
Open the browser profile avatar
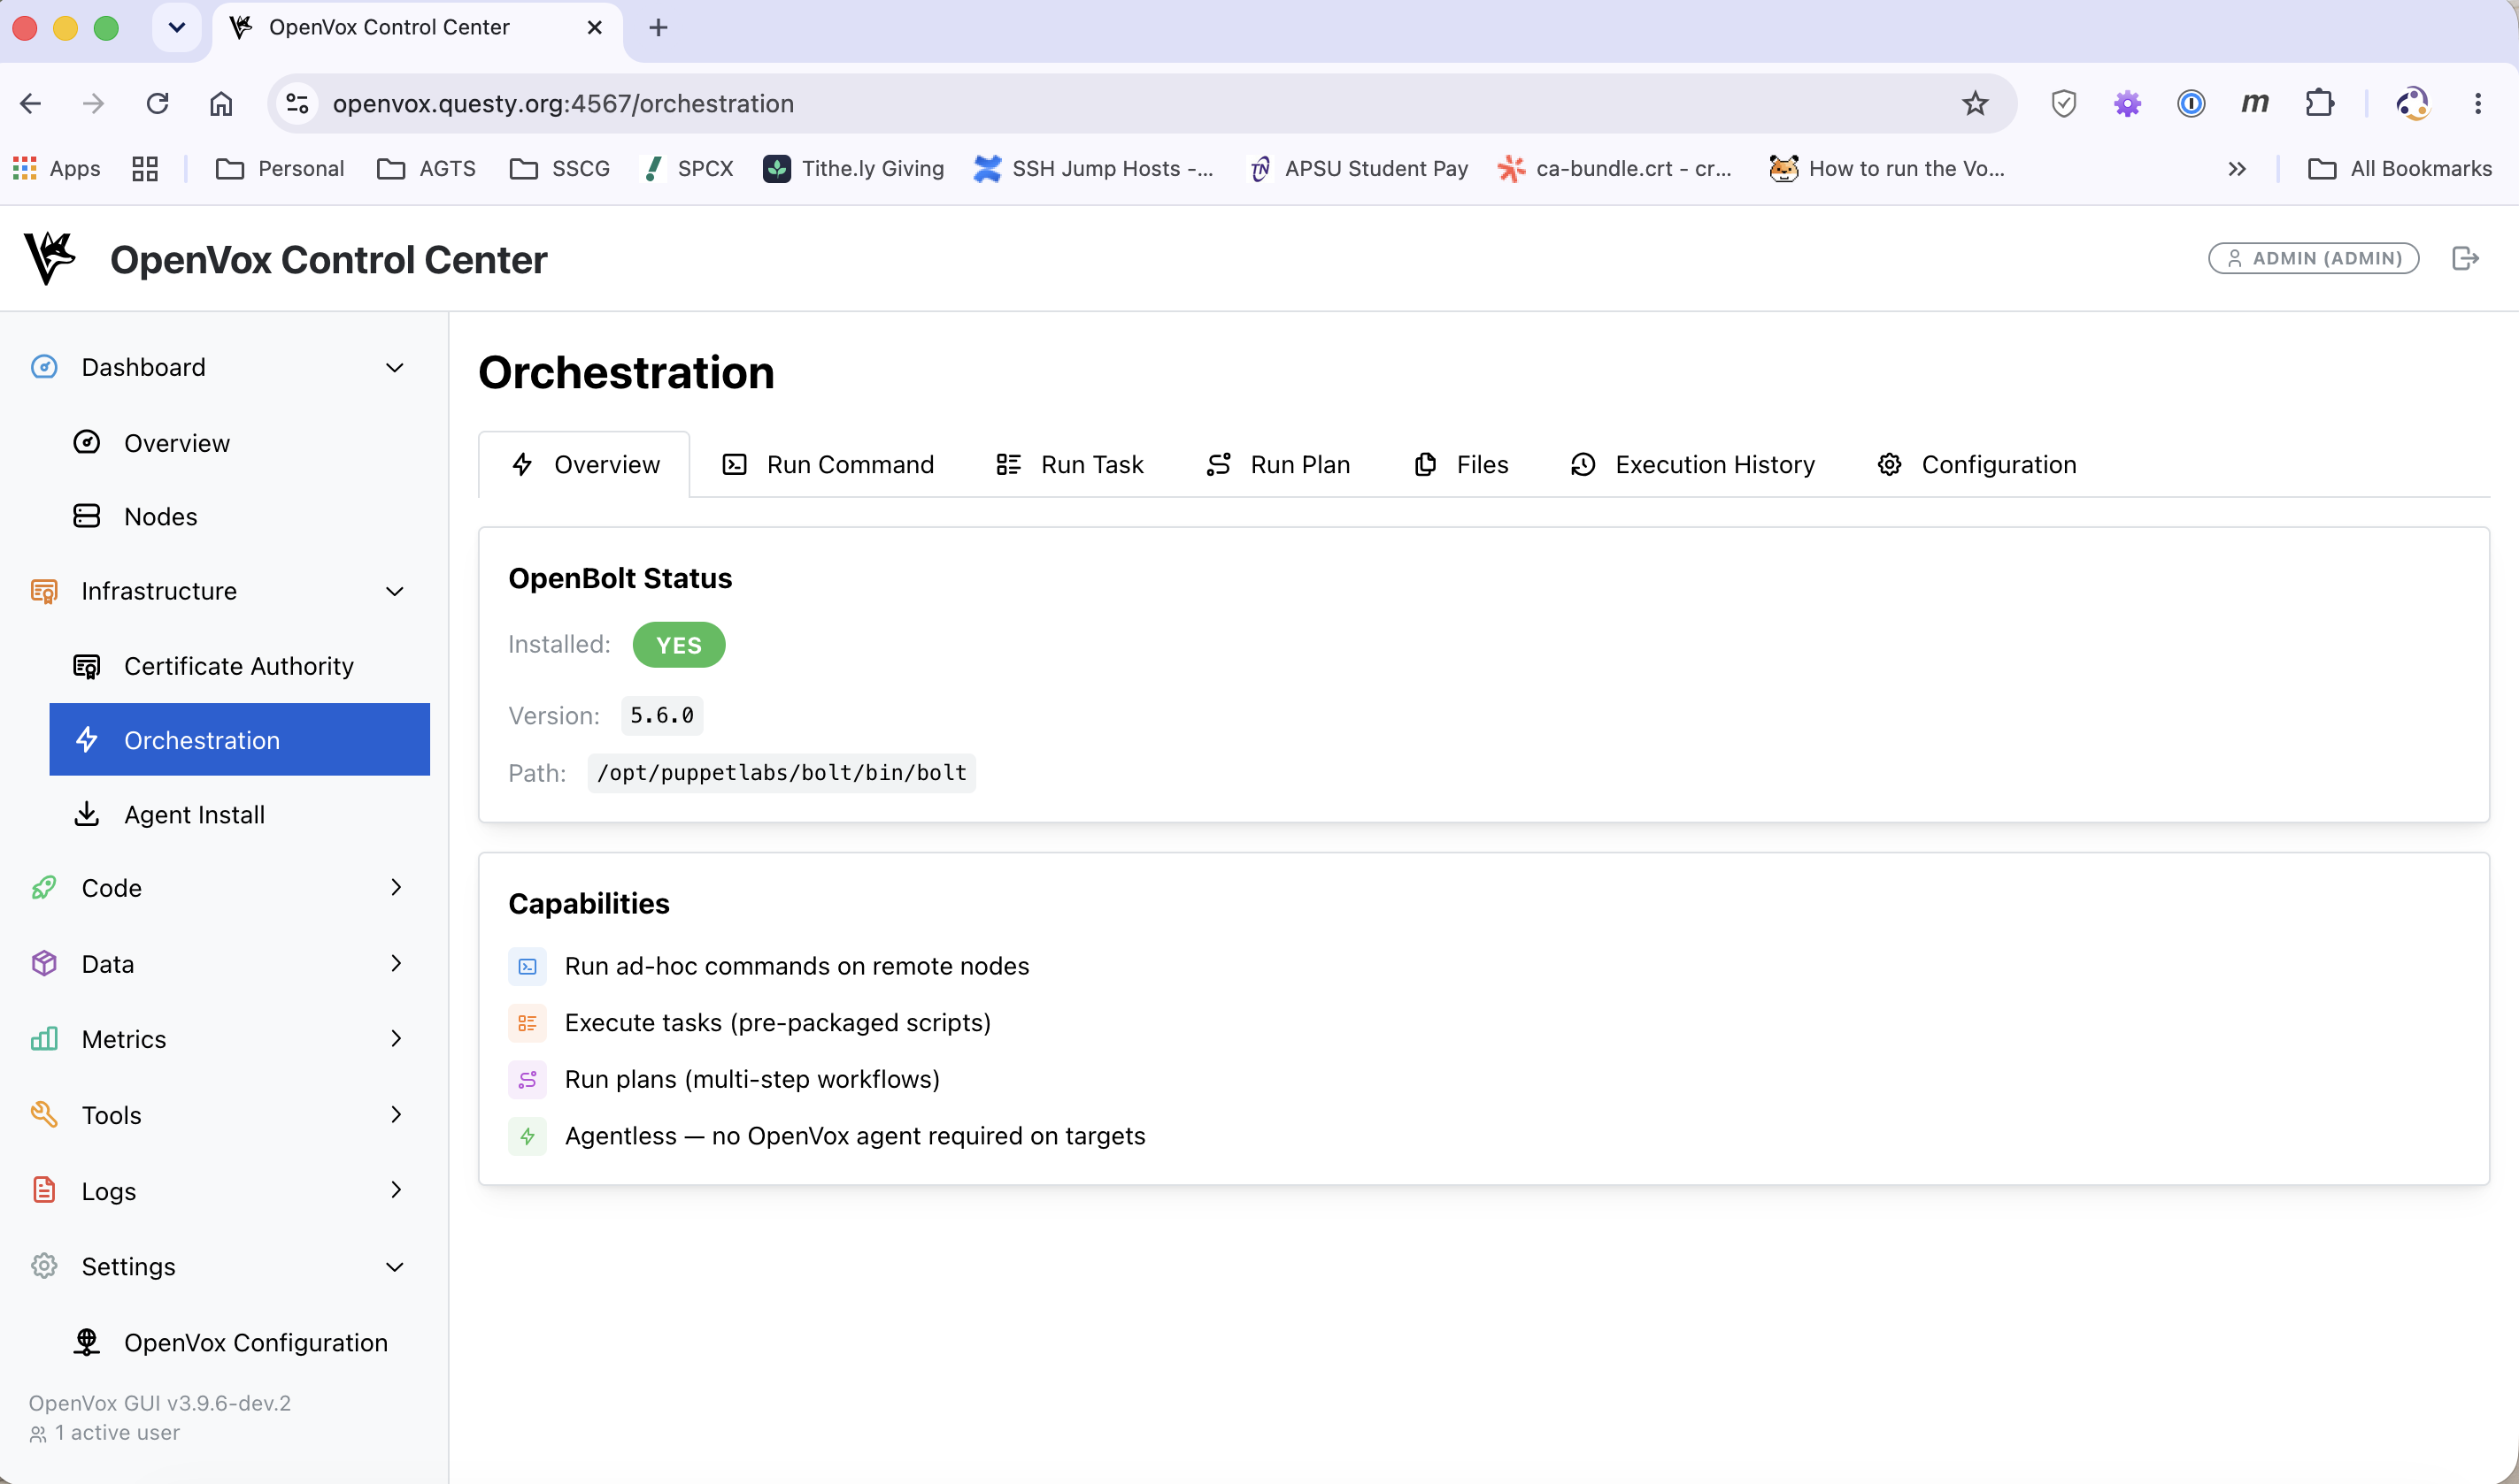(x=2412, y=103)
